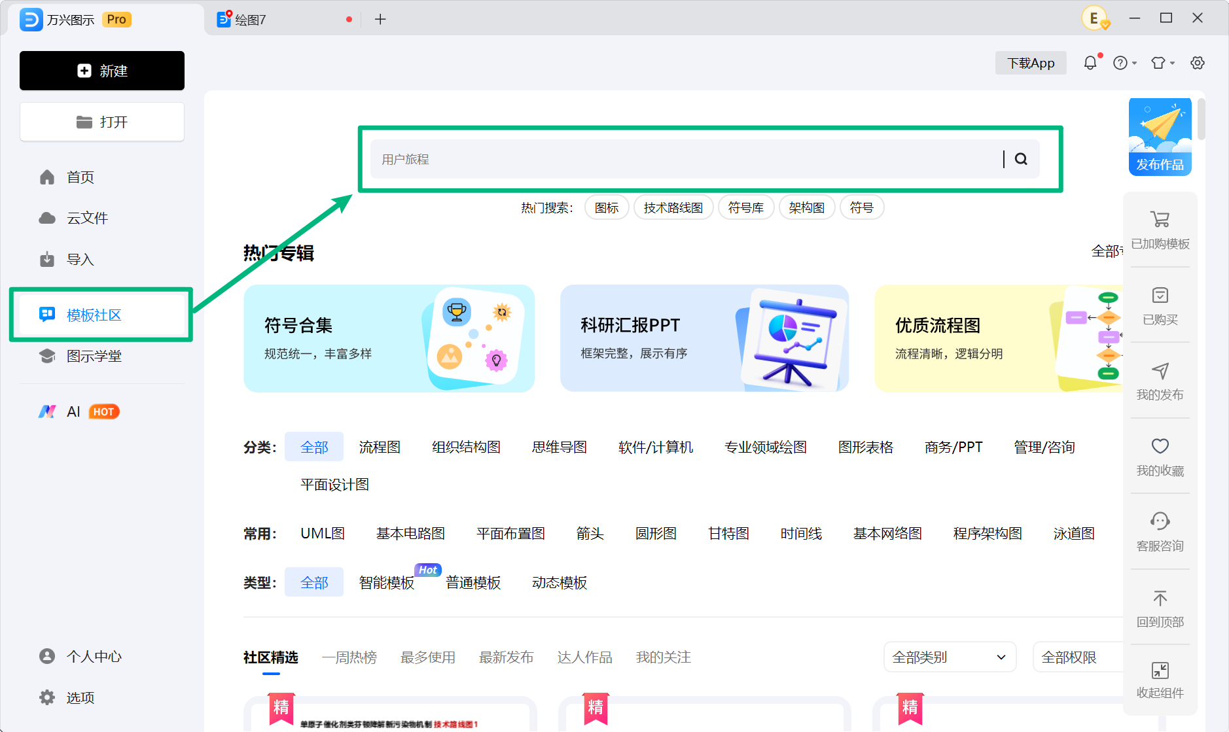Expand the 全部类别 dropdown
Viewport: 1229px width, 732px height.
click(950, 657)
